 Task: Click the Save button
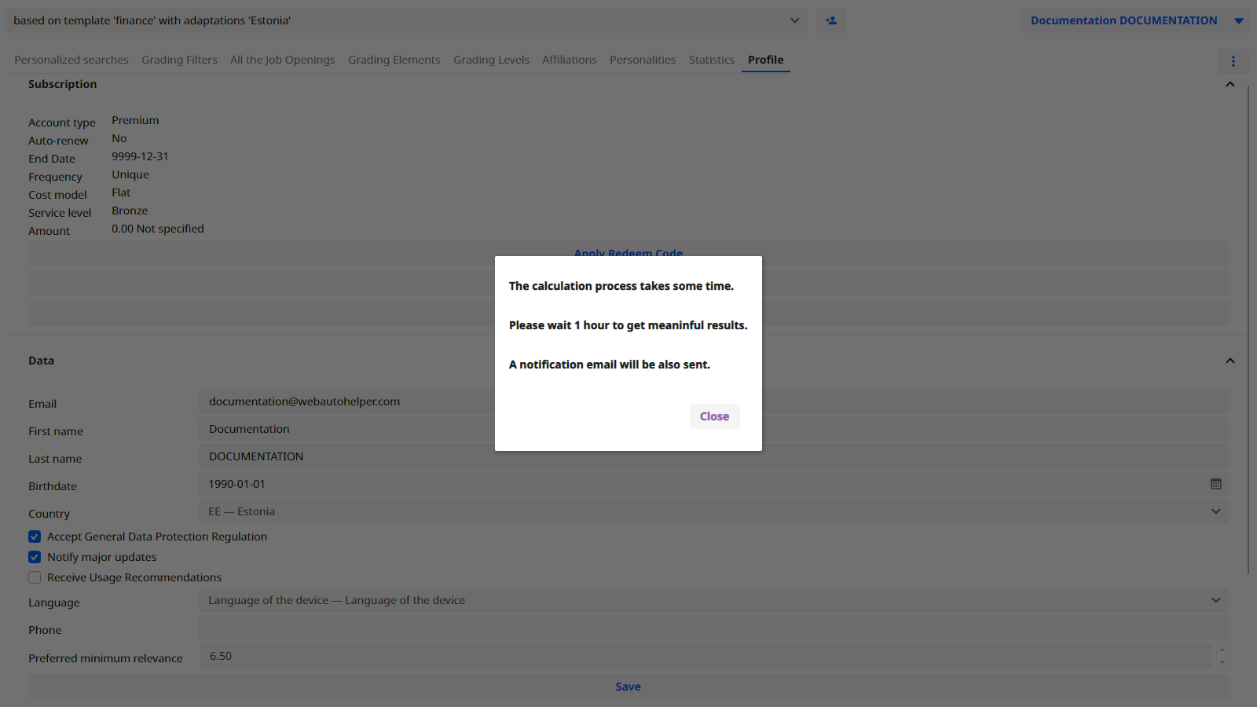(628, 687)
